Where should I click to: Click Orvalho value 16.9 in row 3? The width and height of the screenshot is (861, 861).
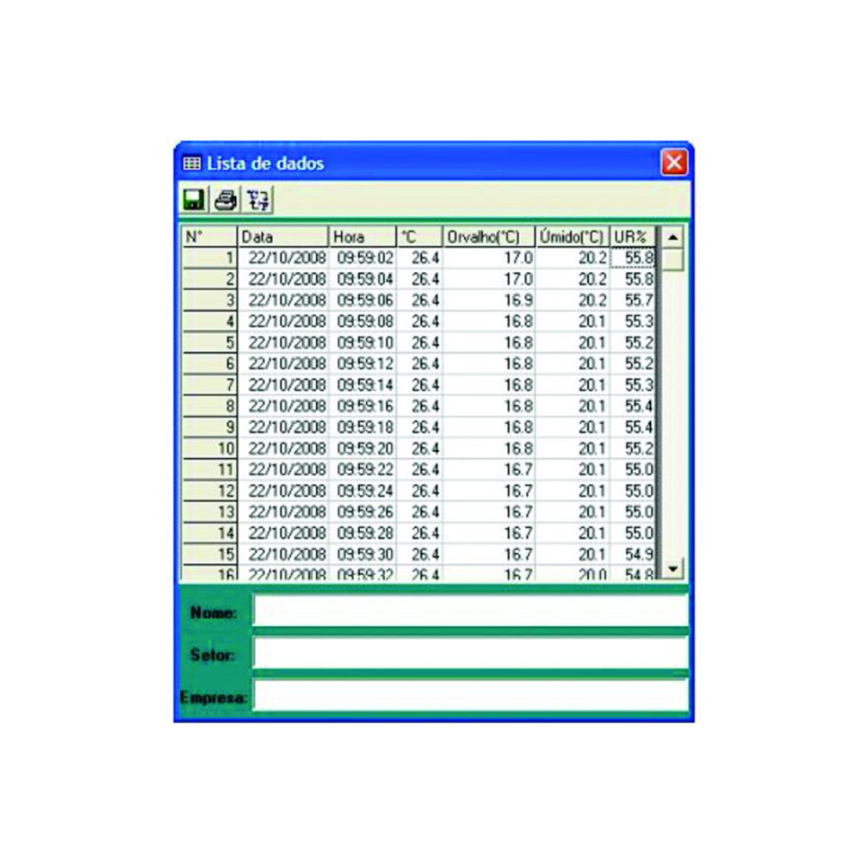pos(489,300)
